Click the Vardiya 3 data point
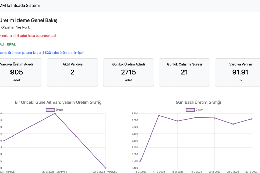This screenshot has height=173, width=260. 105,168
